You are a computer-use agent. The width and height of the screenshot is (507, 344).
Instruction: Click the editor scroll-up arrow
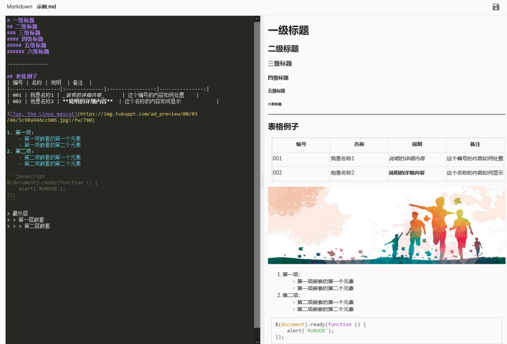(257, 19)
